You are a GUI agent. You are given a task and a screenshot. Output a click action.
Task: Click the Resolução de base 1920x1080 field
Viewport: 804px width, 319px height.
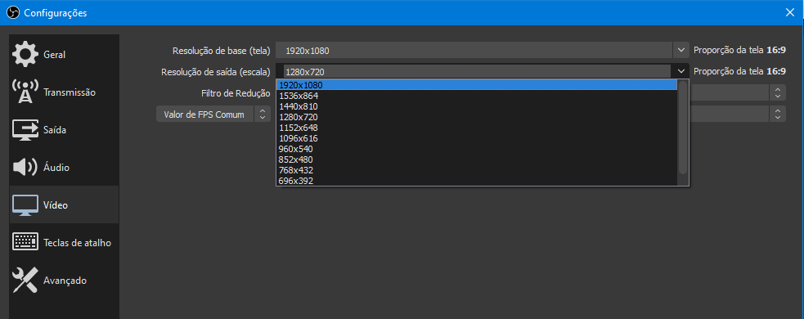[x=474, y=50]
